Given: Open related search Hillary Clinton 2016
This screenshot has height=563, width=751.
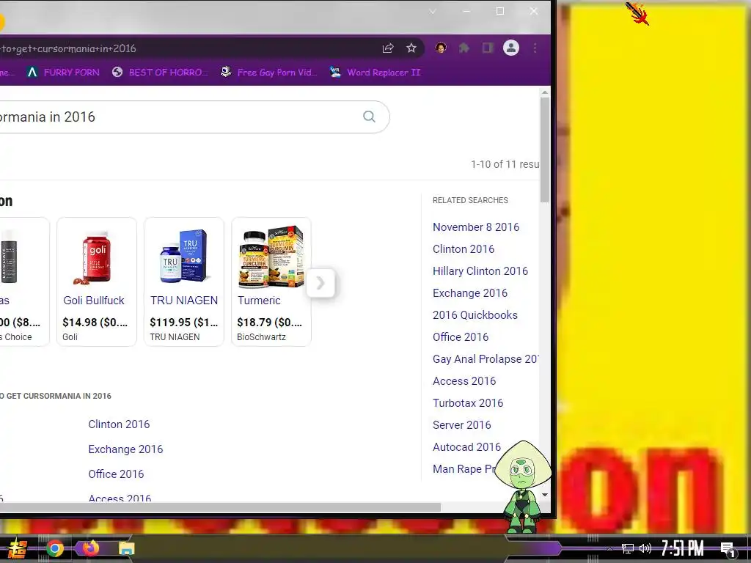Looking at the screenshot, I should point(480,271).
